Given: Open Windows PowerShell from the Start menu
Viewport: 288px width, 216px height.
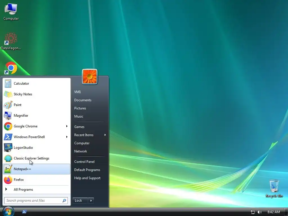Looking at the screenshot, I should 37,137.
